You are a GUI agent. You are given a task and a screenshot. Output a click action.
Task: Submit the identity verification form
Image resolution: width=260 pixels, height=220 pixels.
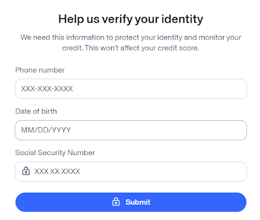point(131,202)
